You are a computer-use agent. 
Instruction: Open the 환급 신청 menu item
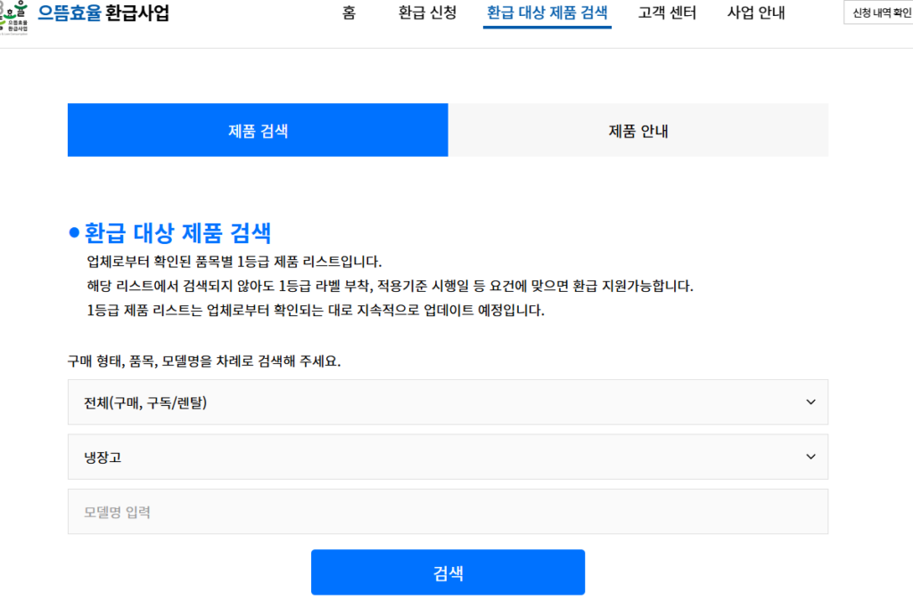click(425, 12)
